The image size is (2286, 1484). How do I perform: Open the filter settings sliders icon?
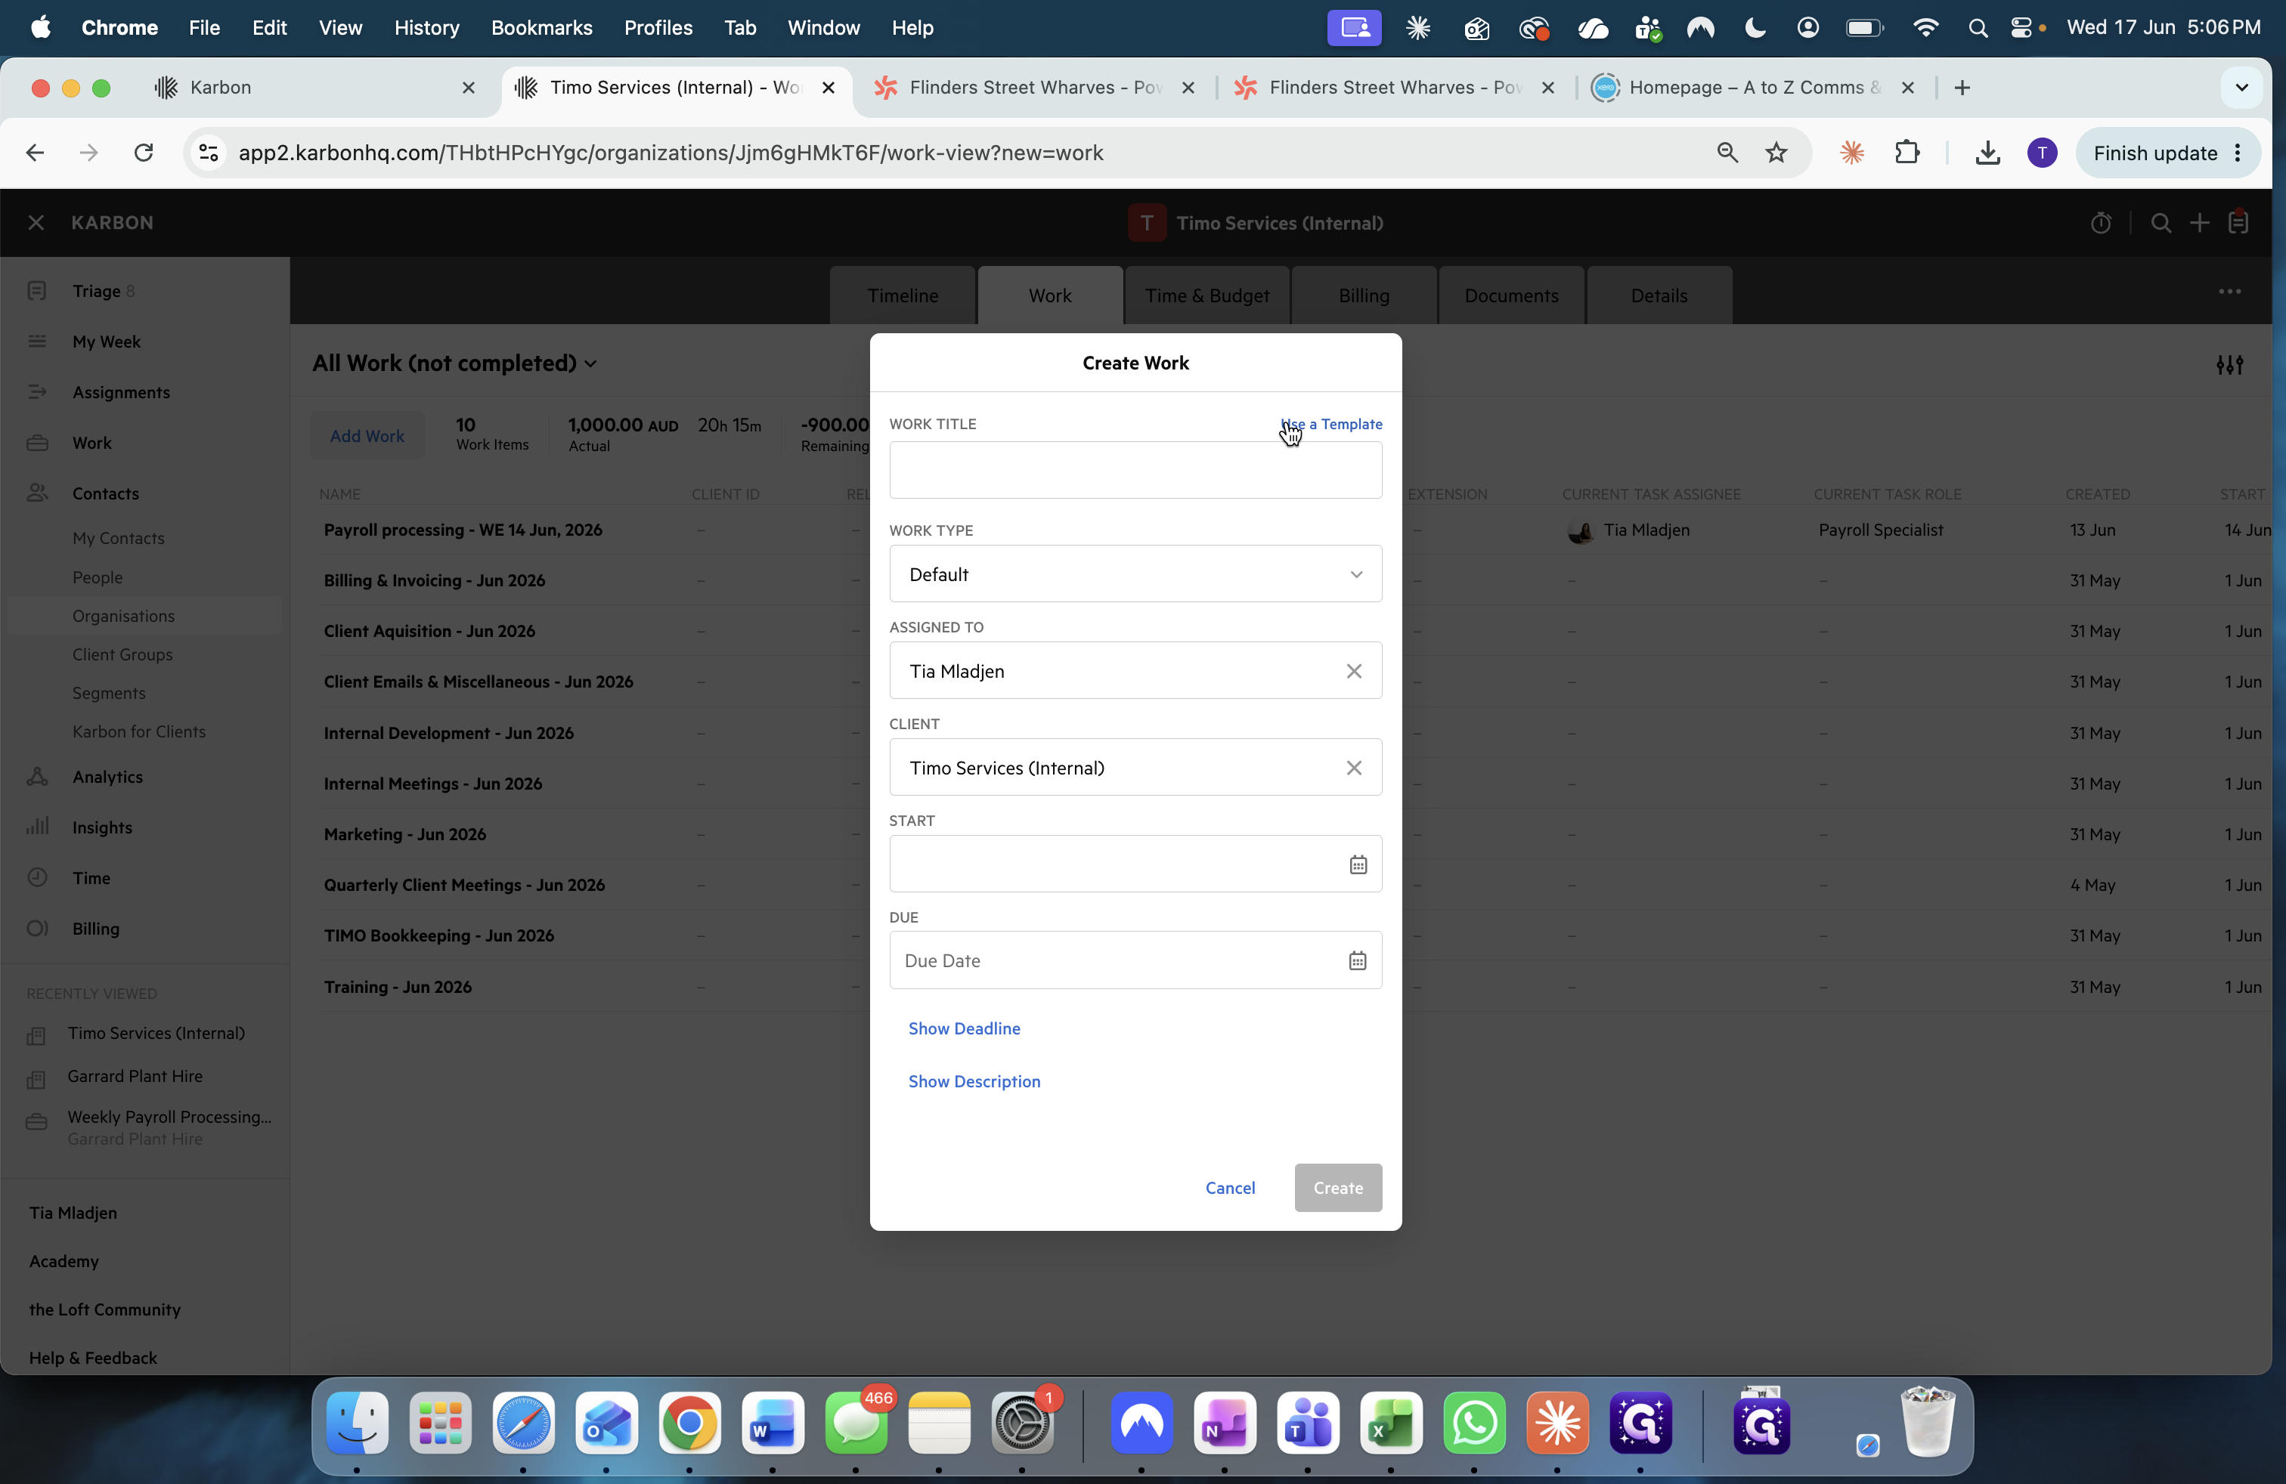[x=2229, y=365]
